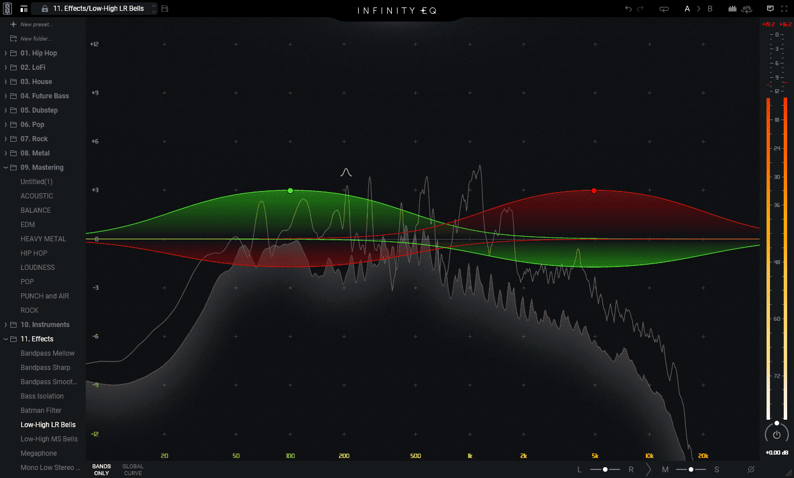Select the Bandpass Sharp preset
The image size is (794, 478).
click(46, 368)
